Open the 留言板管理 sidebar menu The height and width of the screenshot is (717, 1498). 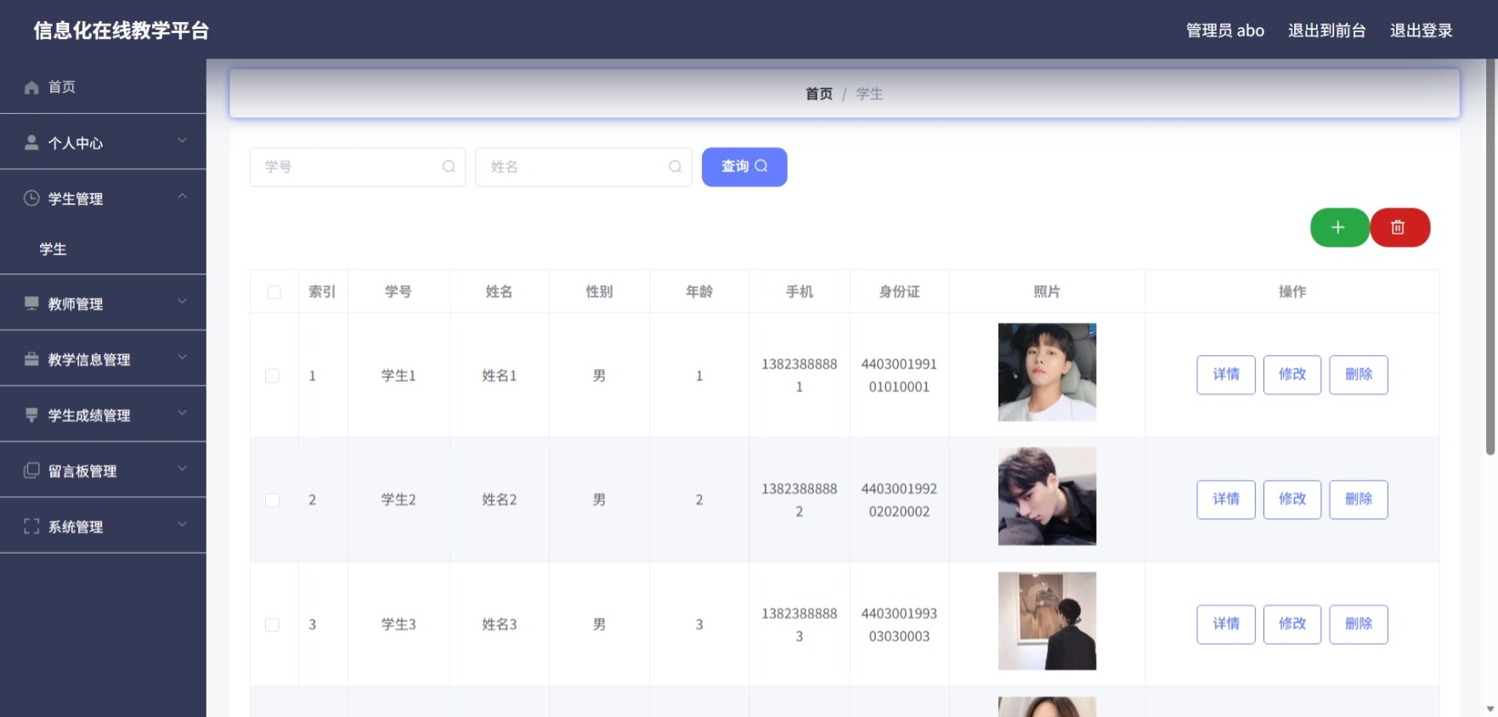pyautogui.click(x=103, y=471)
